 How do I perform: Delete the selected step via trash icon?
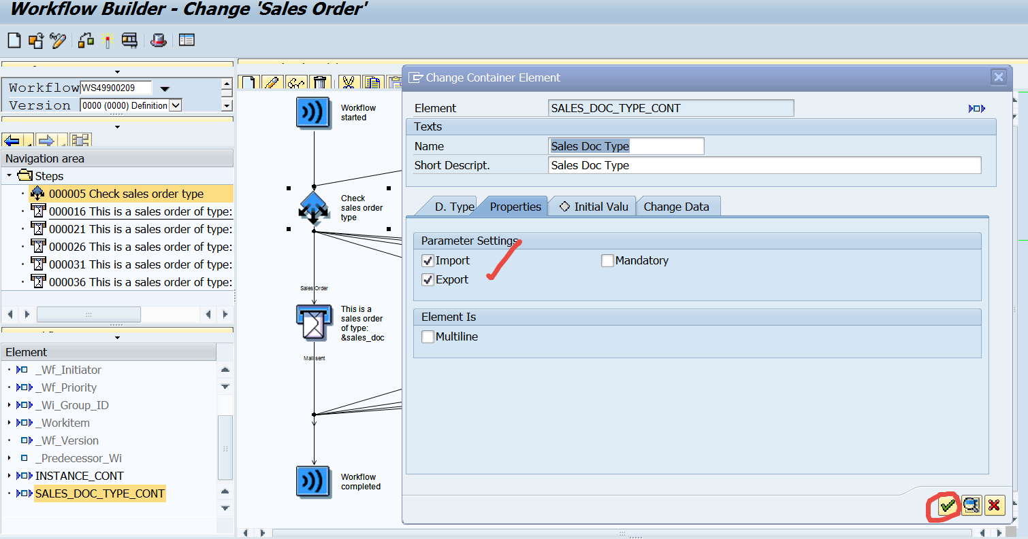[x=320, y=82]
